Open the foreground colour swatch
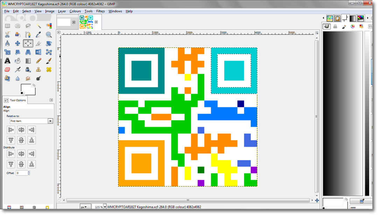Viewport: 378px width, 215px height. 26,87
